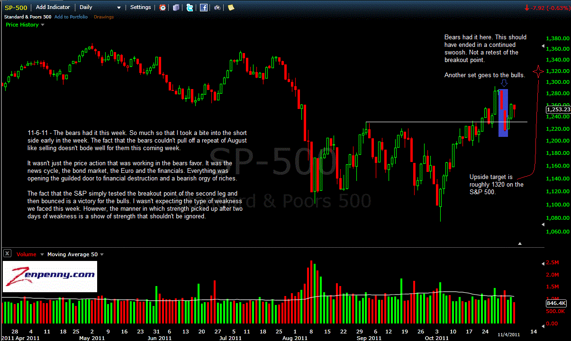Click the red star target marker at 1320
The width and height of the screenshot is (571, 341).
[x=538, y=72]
